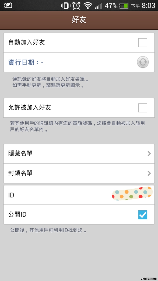Tap the alarm clock status icon
Image resolution: width=158 pixels, height=281 pixels.
click(77, 5)
